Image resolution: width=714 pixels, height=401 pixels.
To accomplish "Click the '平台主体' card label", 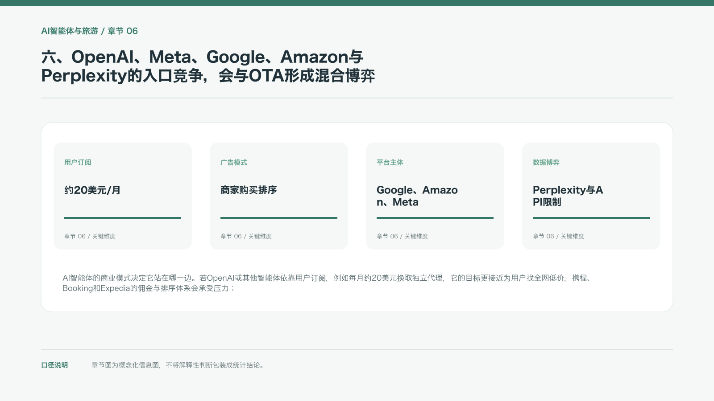I will pyautogui.click(x=390, y=162).
